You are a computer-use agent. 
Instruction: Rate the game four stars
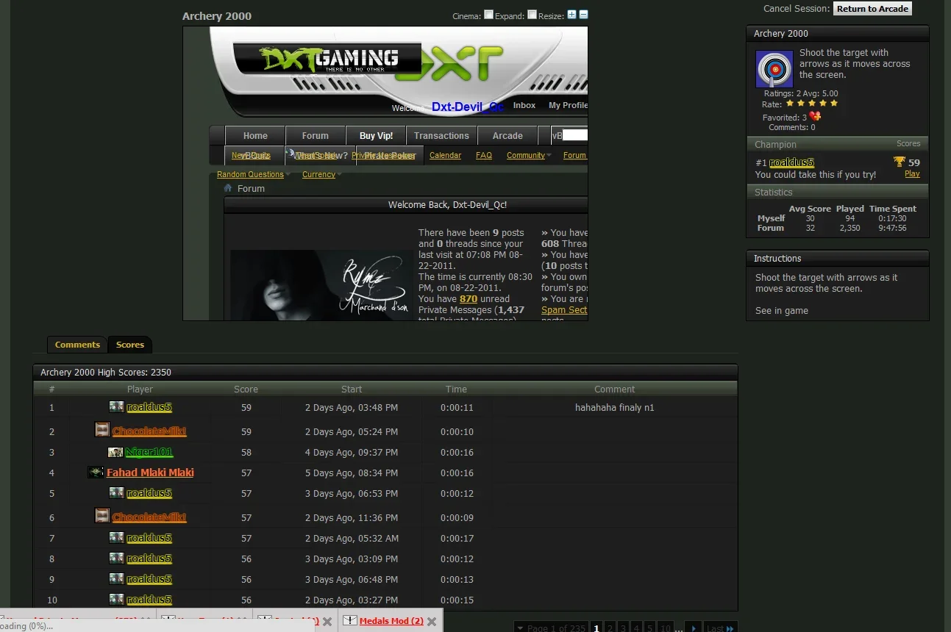[823, 104]
